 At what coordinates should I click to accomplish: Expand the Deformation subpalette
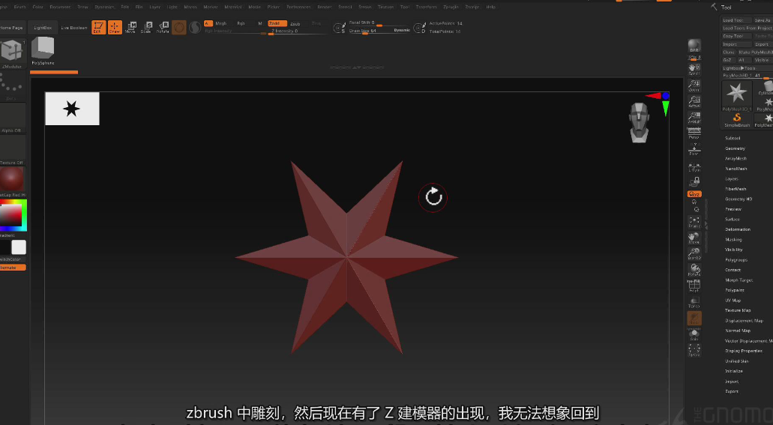point(738,229)
